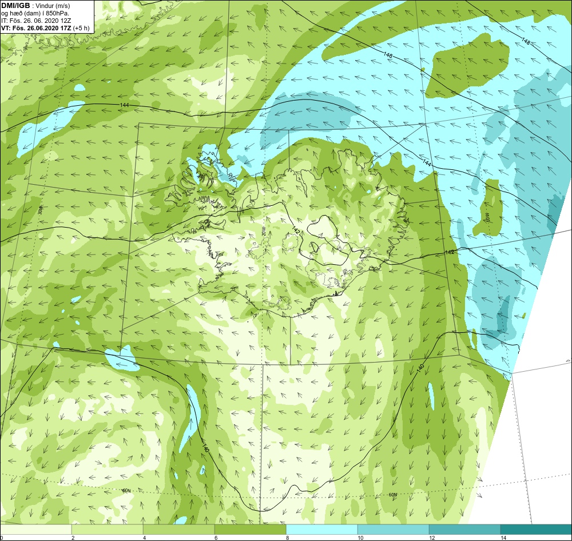
Task: Click the '146' contour label
Action: [388, 55]
